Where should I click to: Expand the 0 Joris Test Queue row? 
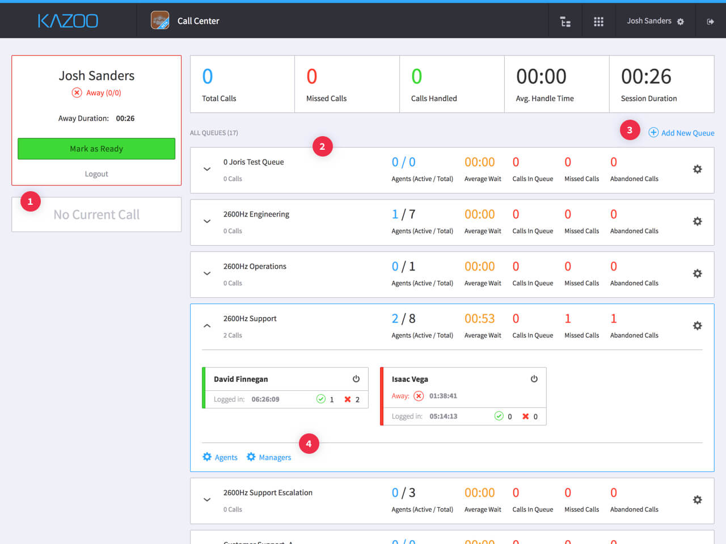(x=207, y=169)
